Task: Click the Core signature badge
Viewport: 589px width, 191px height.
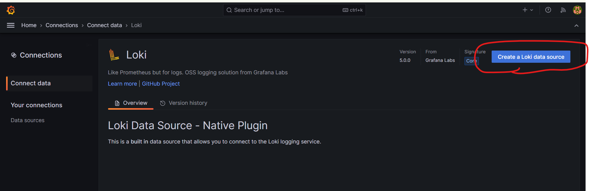Action: click(x=472, y=61)
